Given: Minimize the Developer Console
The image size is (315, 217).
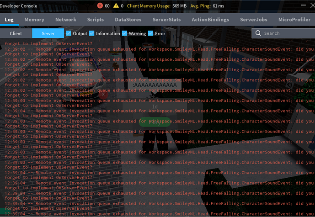Looking at the screenshot, I should pos(304,5).
